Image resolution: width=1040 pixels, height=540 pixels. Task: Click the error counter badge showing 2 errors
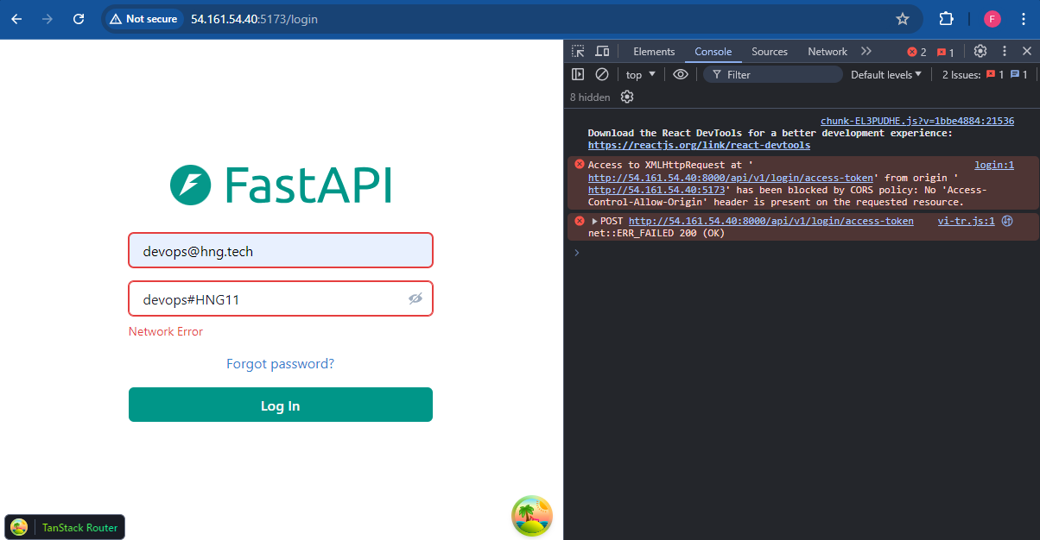click(914, 51)
